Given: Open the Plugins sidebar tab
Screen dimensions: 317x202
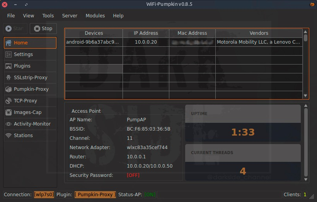Looking at the screenshot, I should pos(22,66).
